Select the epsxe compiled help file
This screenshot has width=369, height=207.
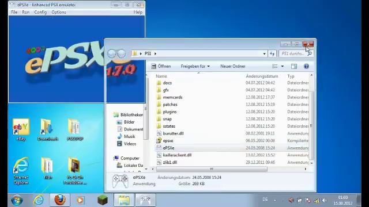(168, 141)
